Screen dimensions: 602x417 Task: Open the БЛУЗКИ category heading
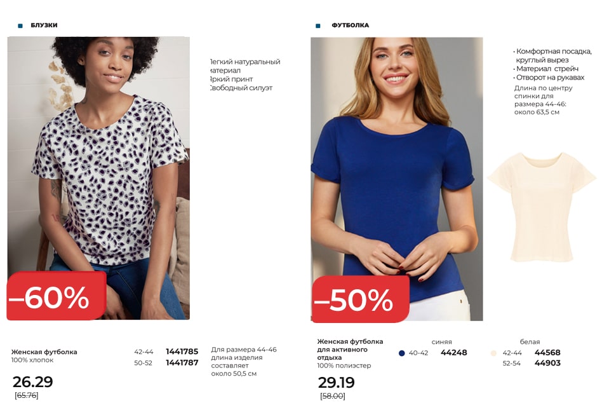pyautogui.click(x=44, y=25)
